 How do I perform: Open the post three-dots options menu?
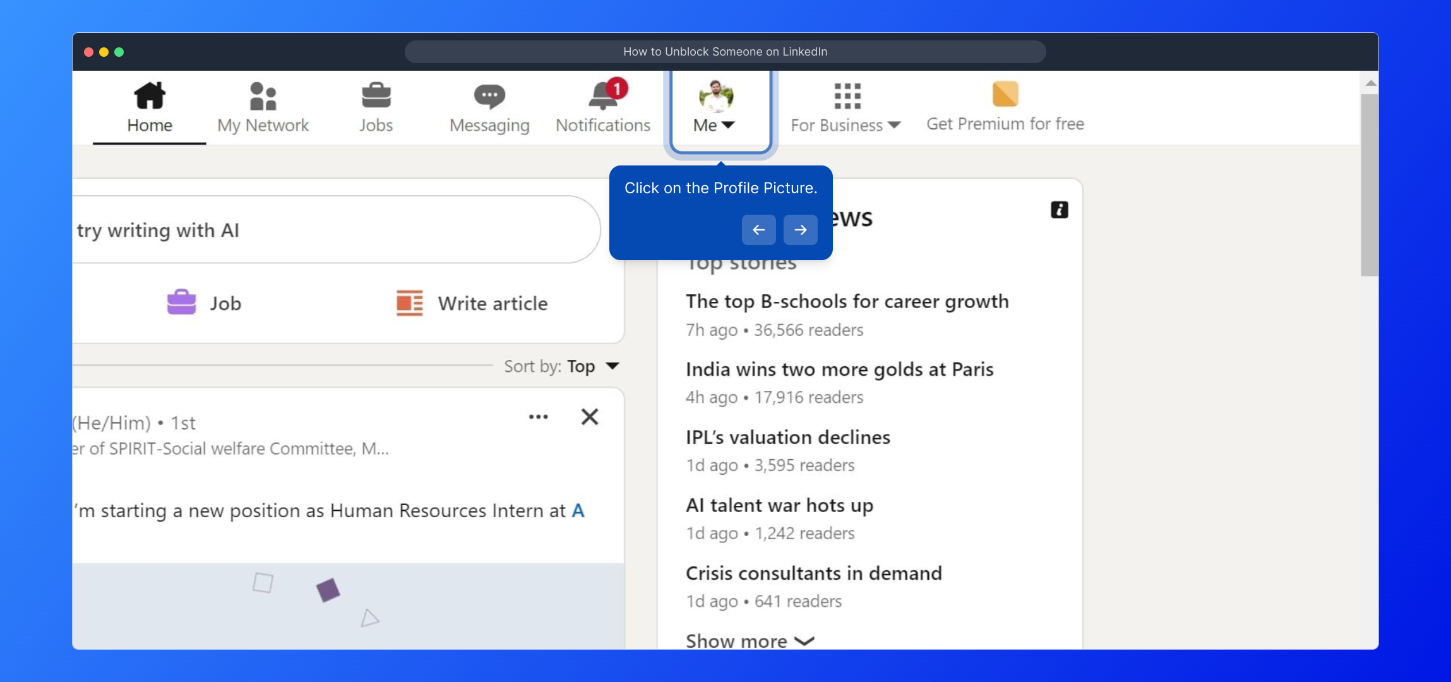click(x=538, y=417)
